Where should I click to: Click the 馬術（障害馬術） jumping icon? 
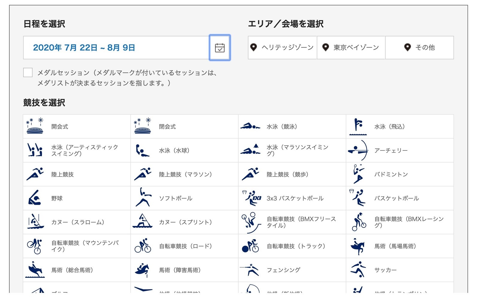(x=142, y=270)
